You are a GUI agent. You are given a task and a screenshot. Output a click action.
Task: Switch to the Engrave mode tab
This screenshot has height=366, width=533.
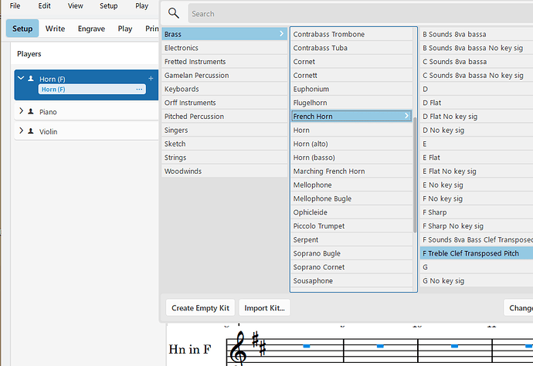point(92,29)
